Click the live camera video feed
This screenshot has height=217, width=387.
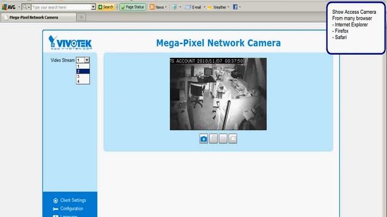[x=218, y=94]
